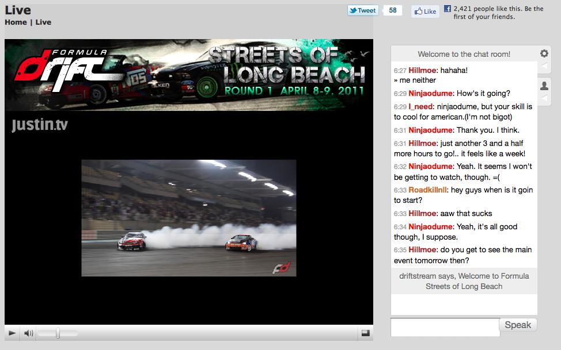561x350 pixels.
Task: Mute the stream using the speaker icon
Action: click(x=28, y=333)
